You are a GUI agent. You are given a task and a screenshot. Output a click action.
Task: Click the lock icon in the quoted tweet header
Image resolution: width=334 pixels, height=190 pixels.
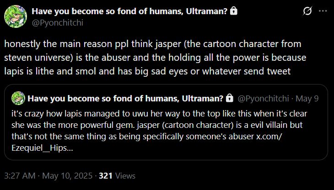(229, 98)
